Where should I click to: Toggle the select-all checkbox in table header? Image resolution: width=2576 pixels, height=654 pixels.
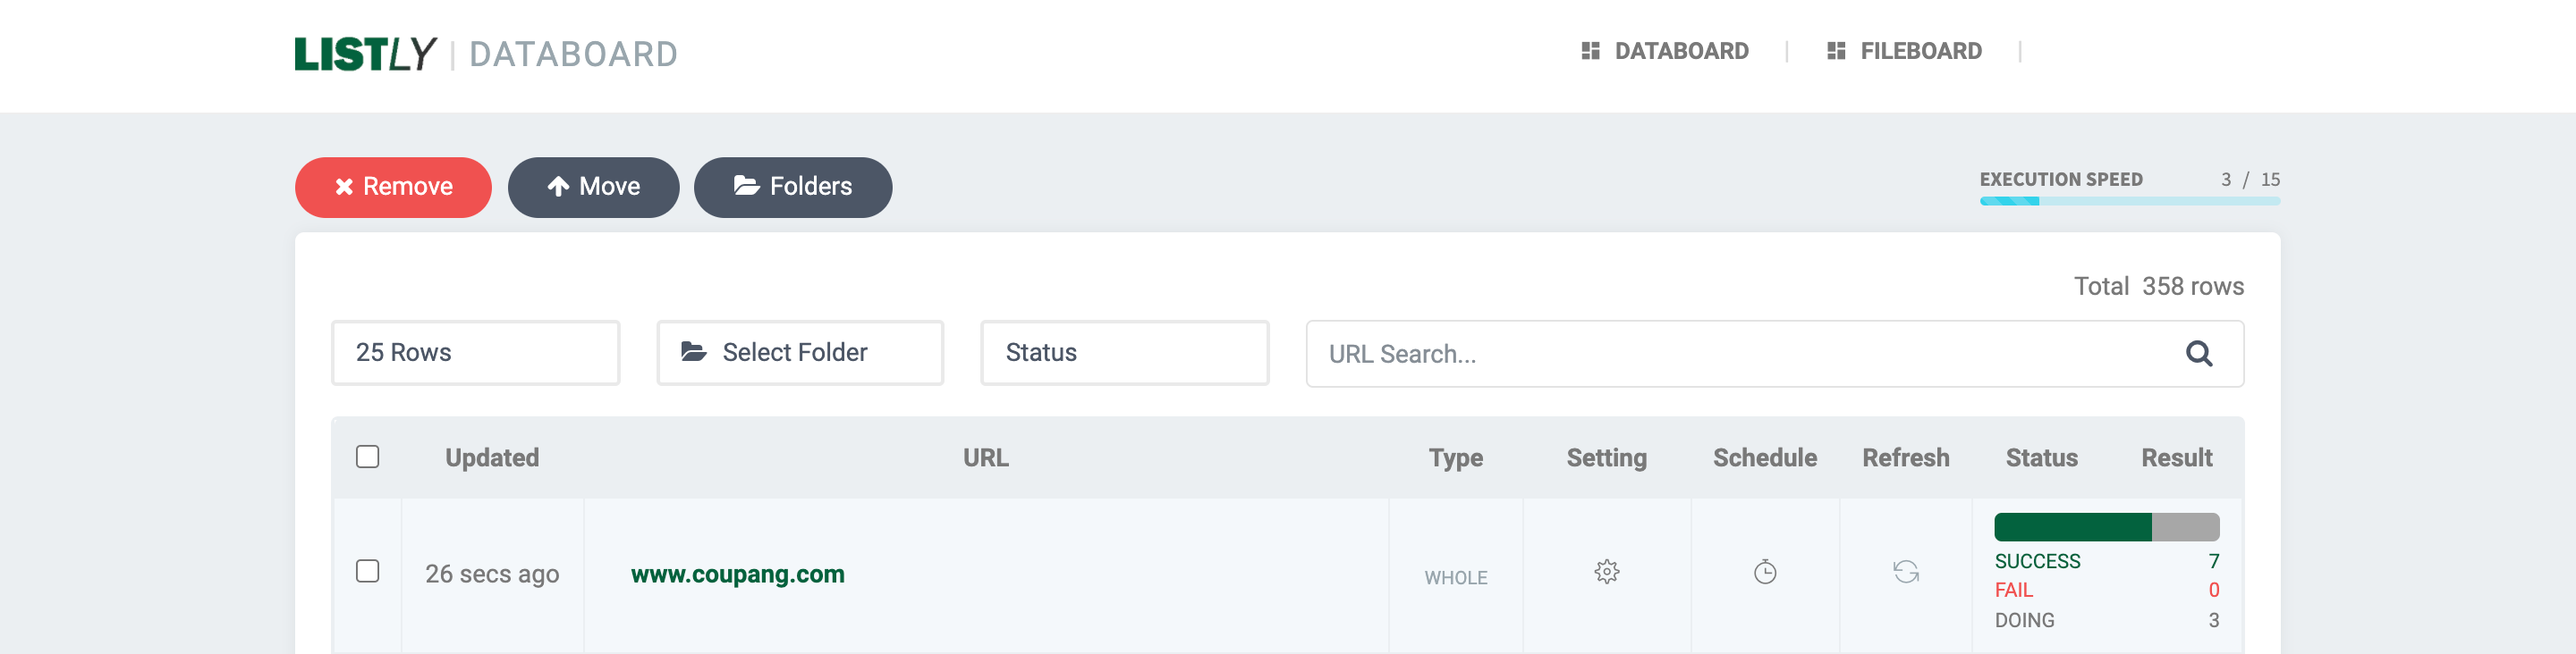368,457
